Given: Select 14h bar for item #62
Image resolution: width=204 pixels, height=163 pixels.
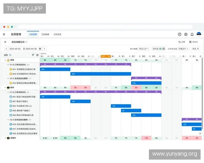Looking at the screenshot, I should click(x=121, y=106).
